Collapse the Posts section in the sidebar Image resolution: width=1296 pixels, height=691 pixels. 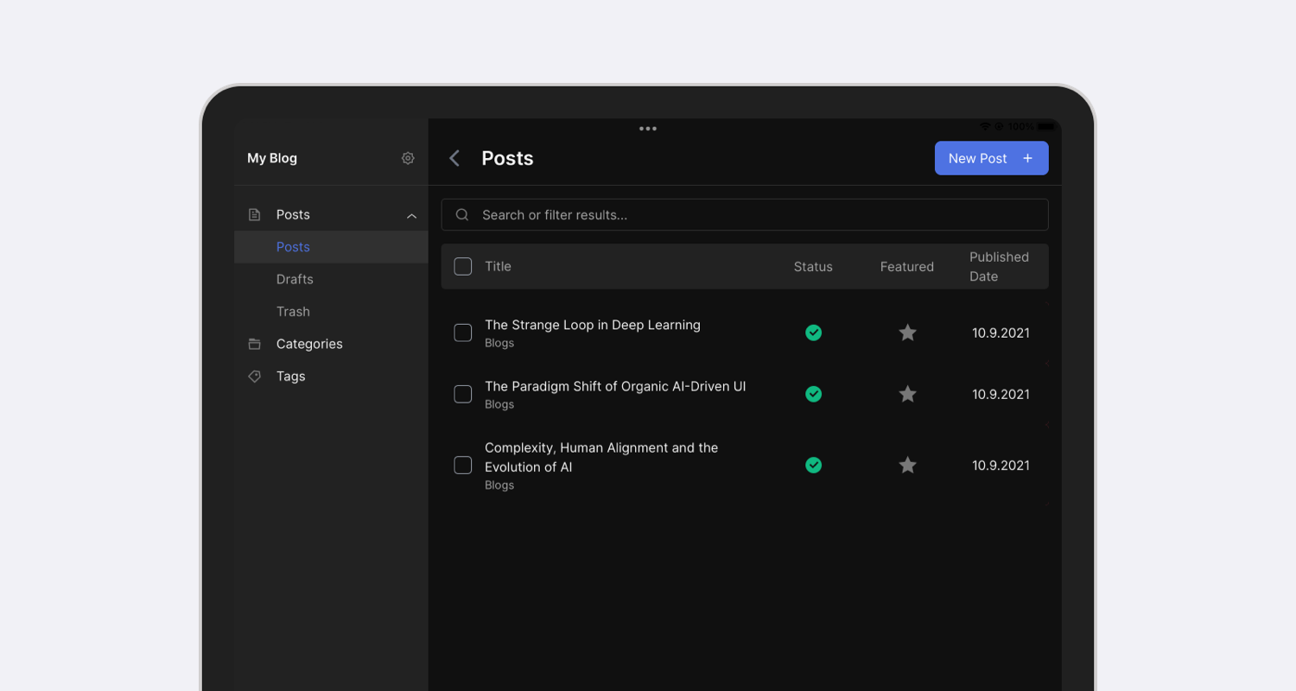click(412, 215)
